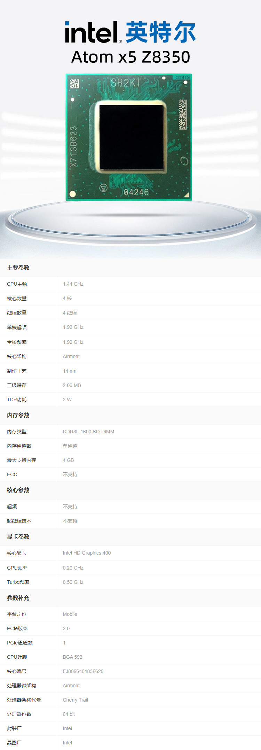
Task: Select the '单通道' value
Action: pos(70,446)
